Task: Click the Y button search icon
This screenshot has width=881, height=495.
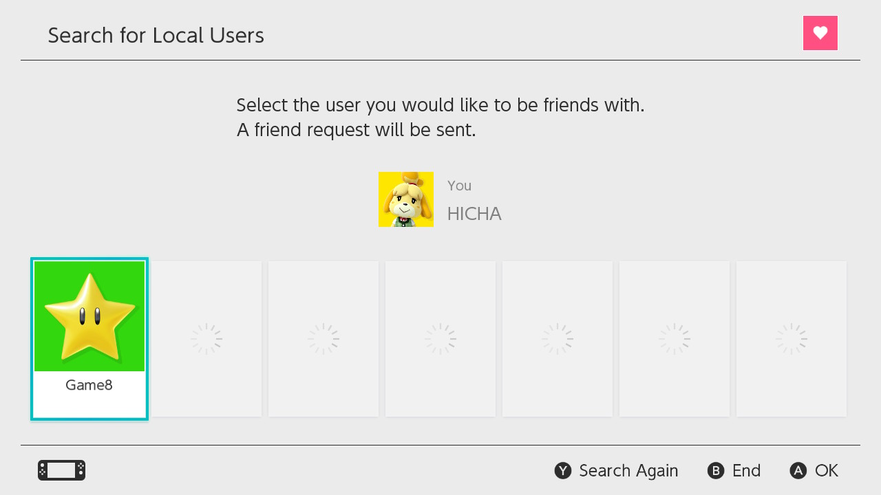Action: tap(563, 470)
